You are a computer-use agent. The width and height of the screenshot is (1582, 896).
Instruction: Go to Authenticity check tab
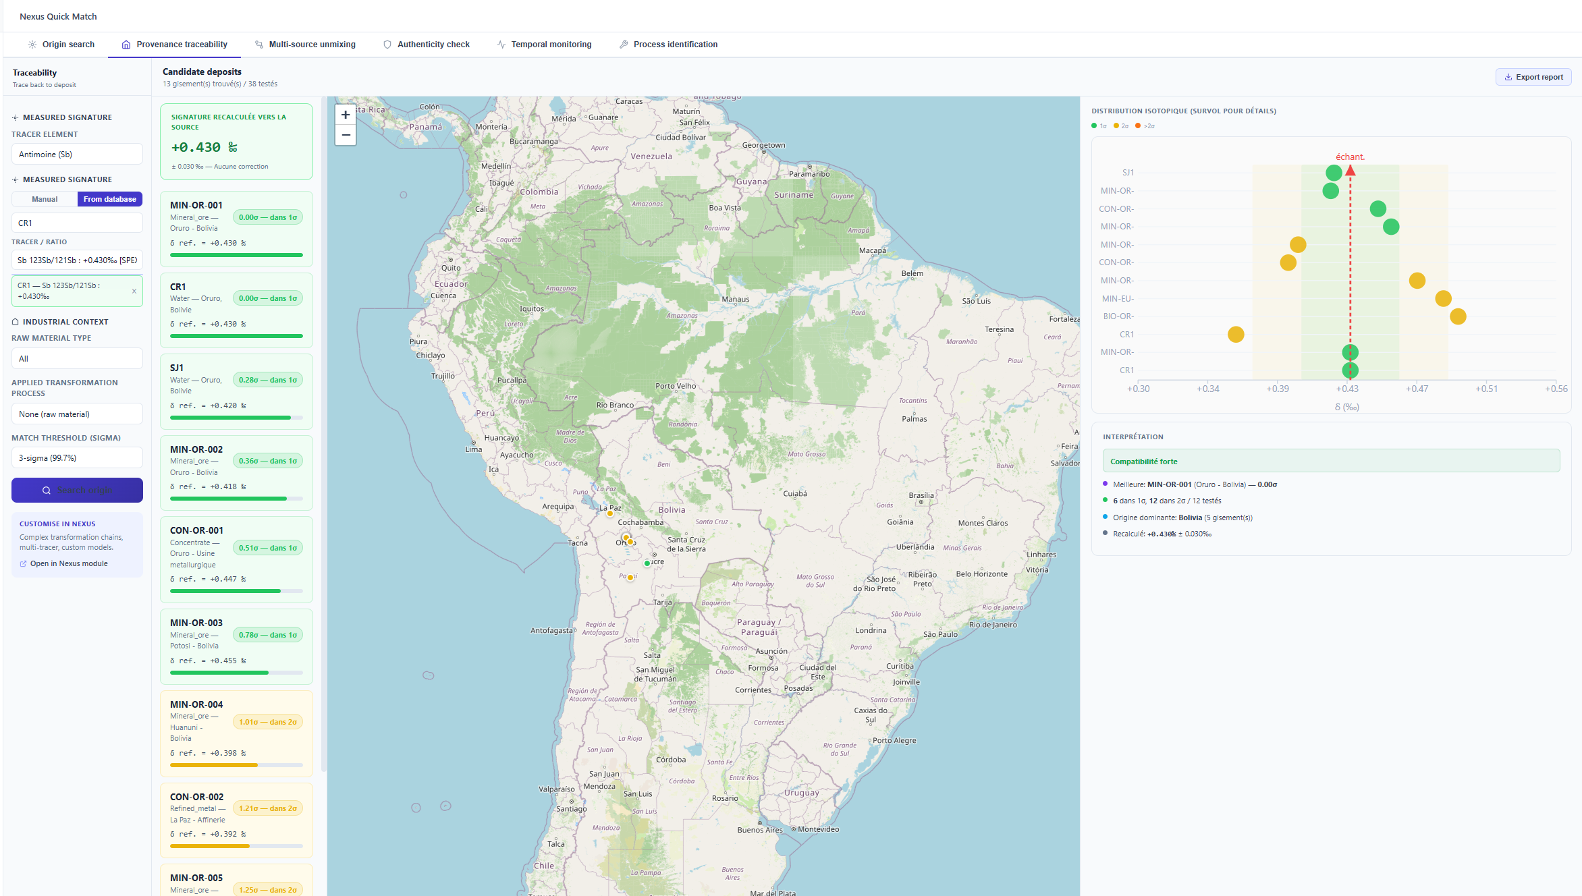[427, 45]
